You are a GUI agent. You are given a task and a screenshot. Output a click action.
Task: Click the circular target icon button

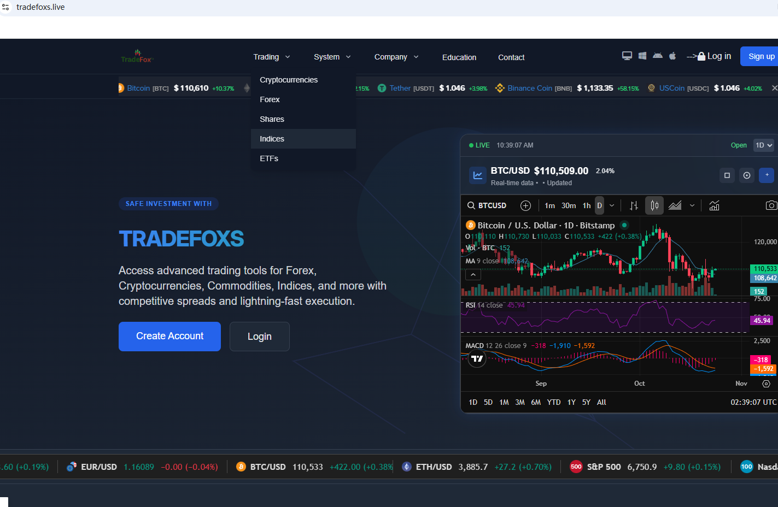[747, 175]
